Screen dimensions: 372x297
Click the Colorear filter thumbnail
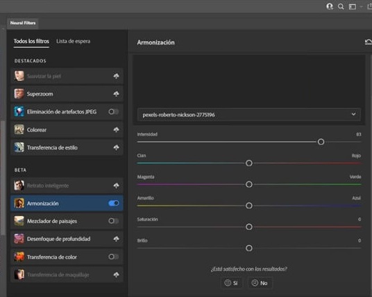point(19,129)
